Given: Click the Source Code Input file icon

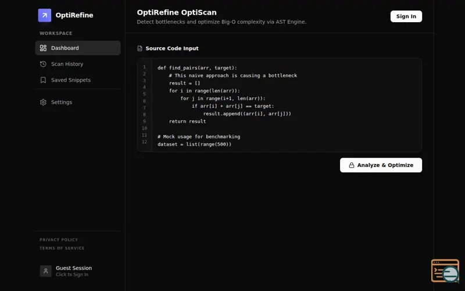Looking at the screenshot, I should (139, 48).
